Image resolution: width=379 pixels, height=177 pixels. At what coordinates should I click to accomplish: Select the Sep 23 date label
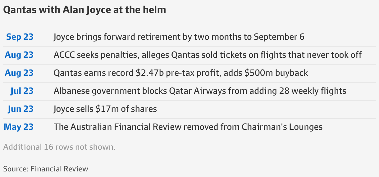(x=20, y=37)
